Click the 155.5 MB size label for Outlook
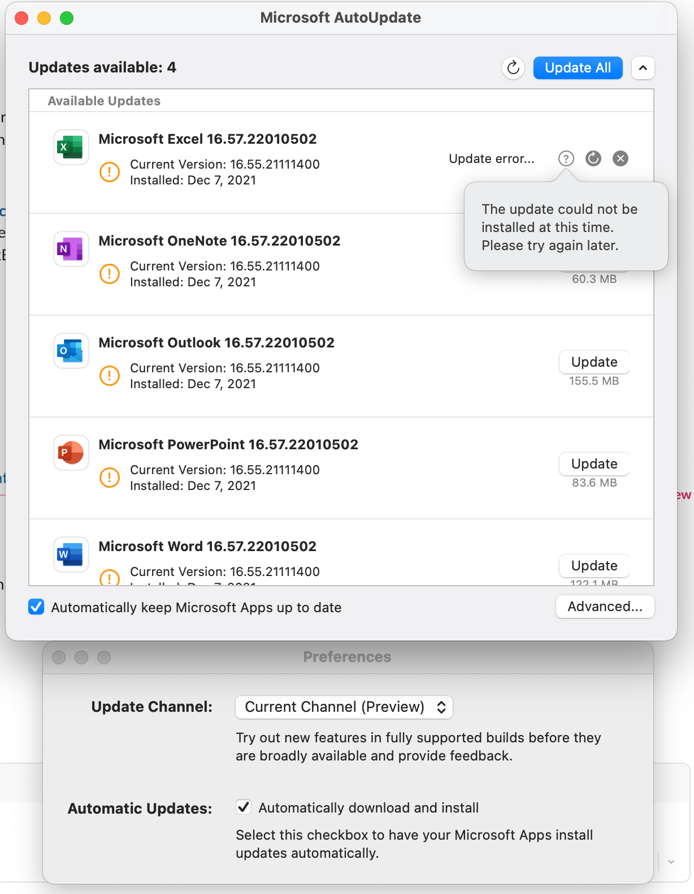Screen dimensions: 694x894 [594, 381]
